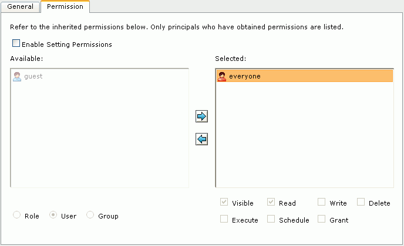Check the Grant permission box
The width and height of the screenshot is (404, 246).
pos(321,219)
